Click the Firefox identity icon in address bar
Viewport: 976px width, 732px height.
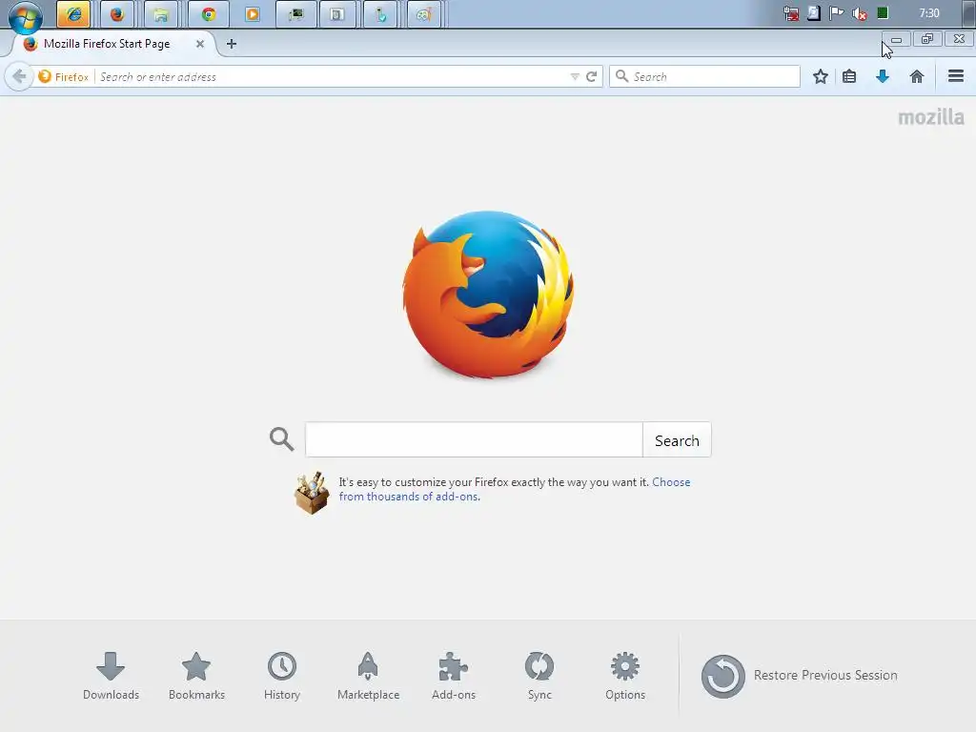pos(45,76)
